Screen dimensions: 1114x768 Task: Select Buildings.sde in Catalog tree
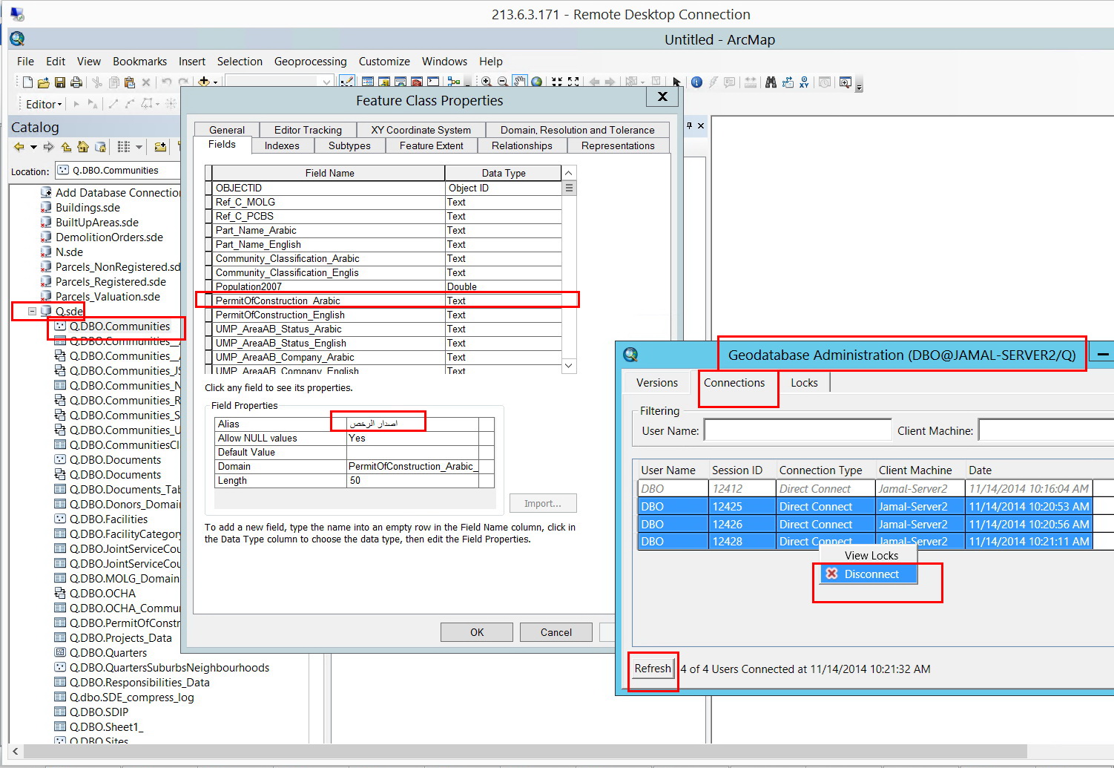[88, 208]
